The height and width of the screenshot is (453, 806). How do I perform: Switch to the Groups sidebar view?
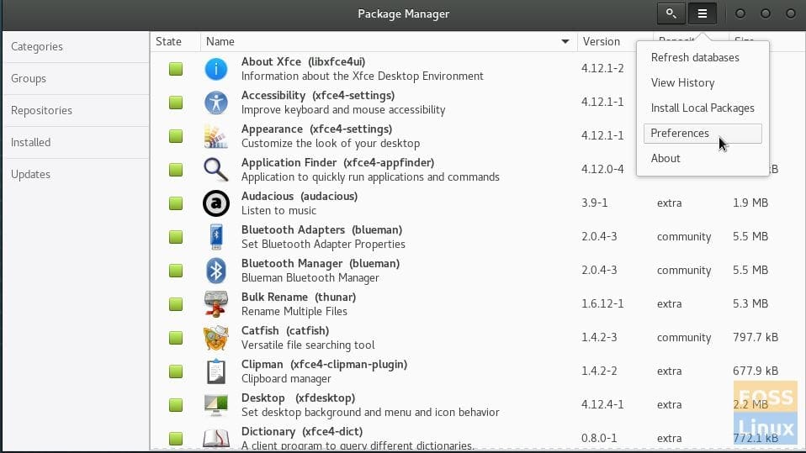click(76, 79)
